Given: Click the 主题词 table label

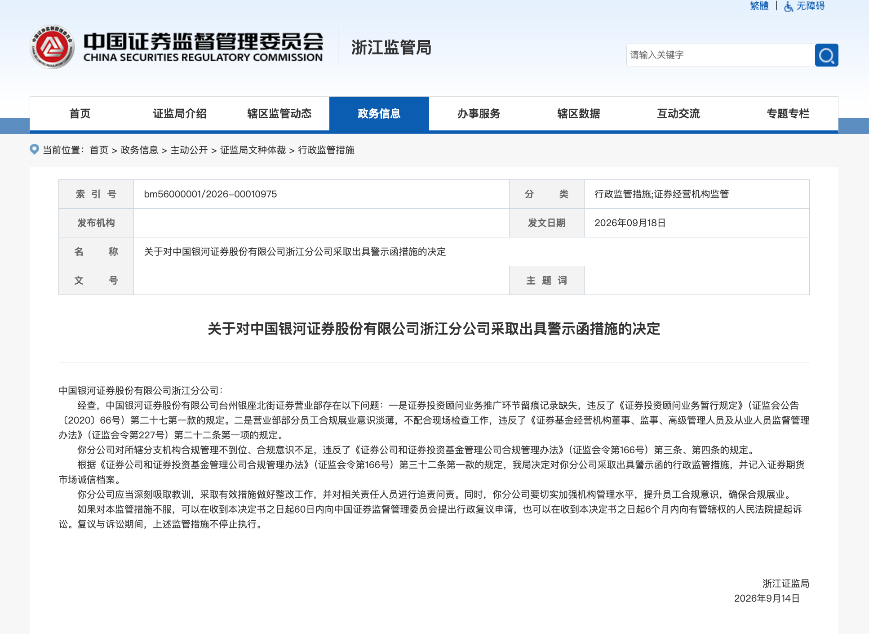Looking at the screenshot, I should [x=546, y=281].
